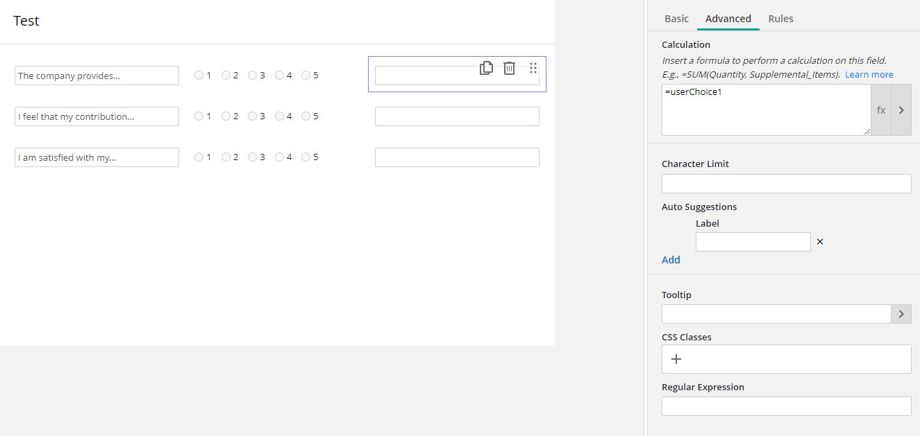This screenshot has width=920, height=436.
Task: Remove auto suggestion label with X
Action: [820, 242]
